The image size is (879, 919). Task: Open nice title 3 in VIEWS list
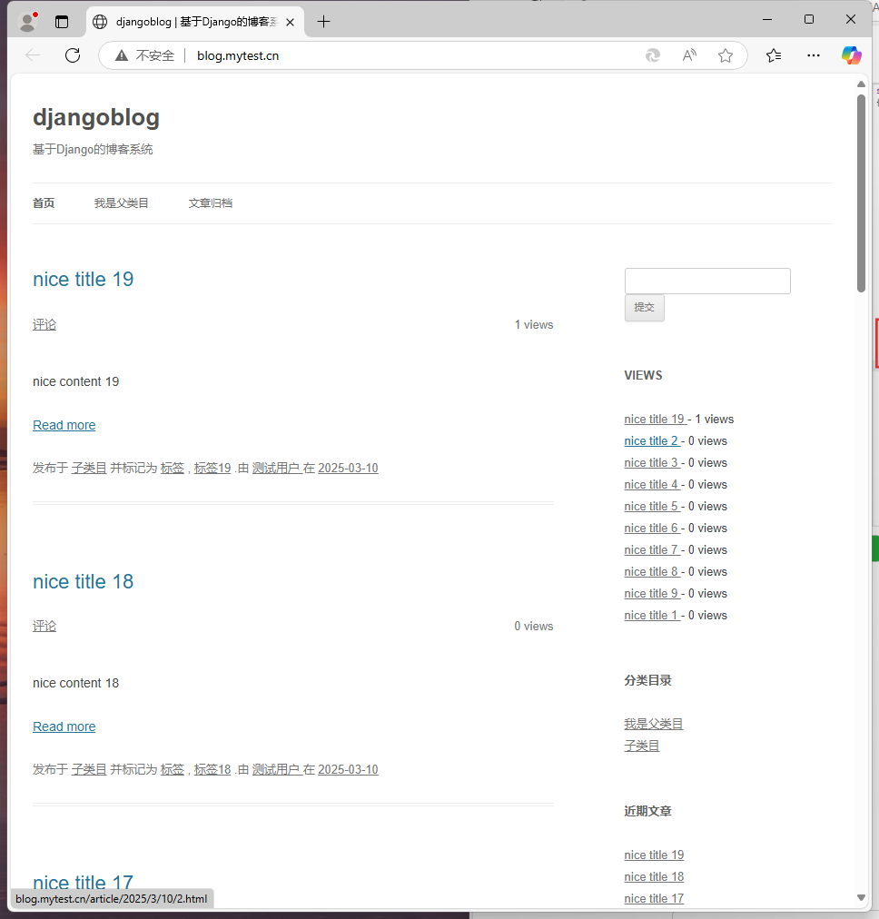click(651, 463)
